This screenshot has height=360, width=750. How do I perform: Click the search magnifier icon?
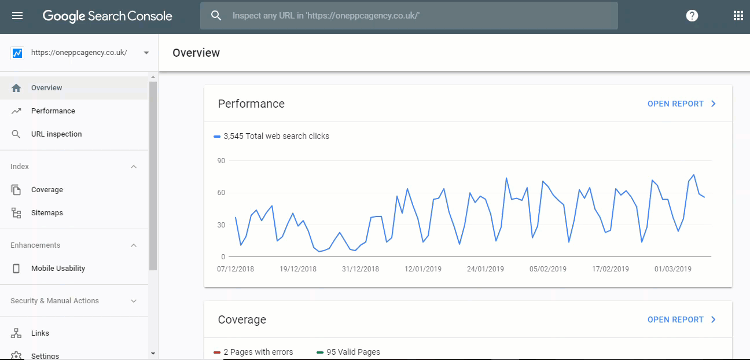click(216, 16)
